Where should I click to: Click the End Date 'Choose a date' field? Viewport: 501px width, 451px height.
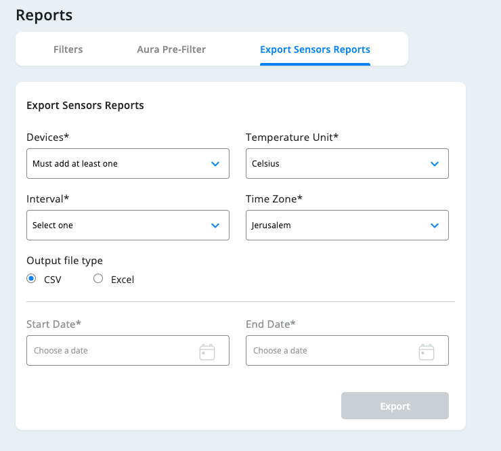coord(328,351)
